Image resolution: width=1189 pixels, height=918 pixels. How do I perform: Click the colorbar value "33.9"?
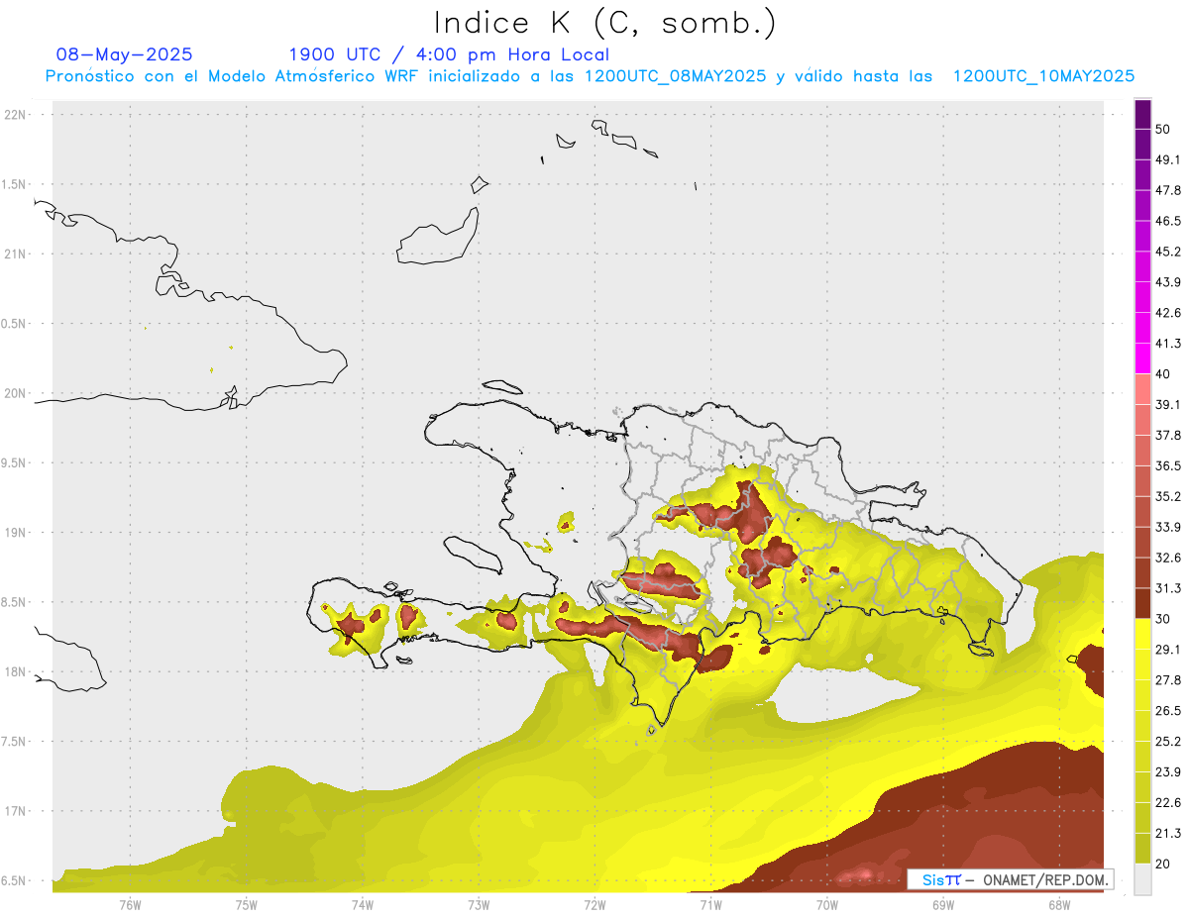(1168, 528)
